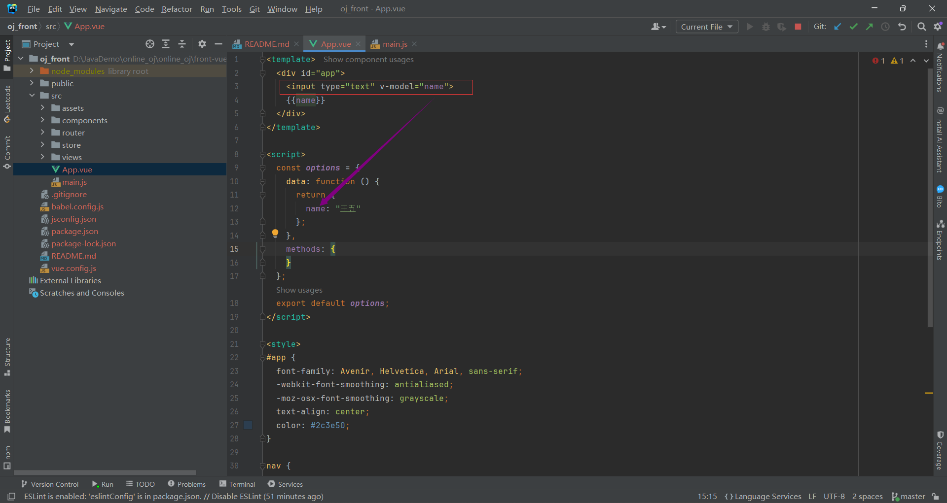Toggle the Structure tool window

7,357
